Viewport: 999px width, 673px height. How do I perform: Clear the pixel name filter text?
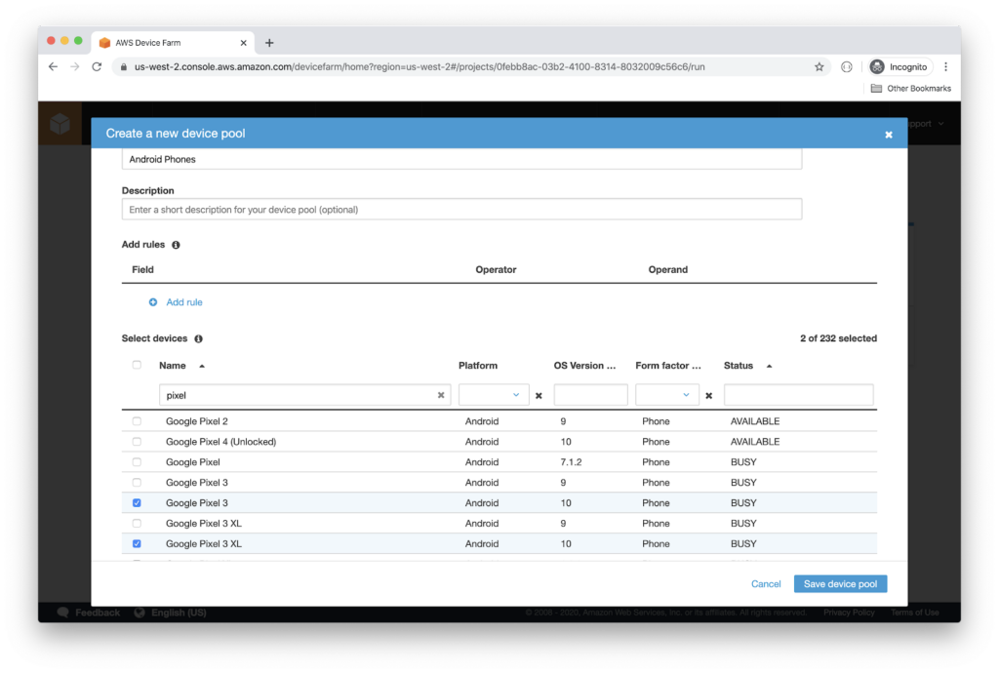441,395
